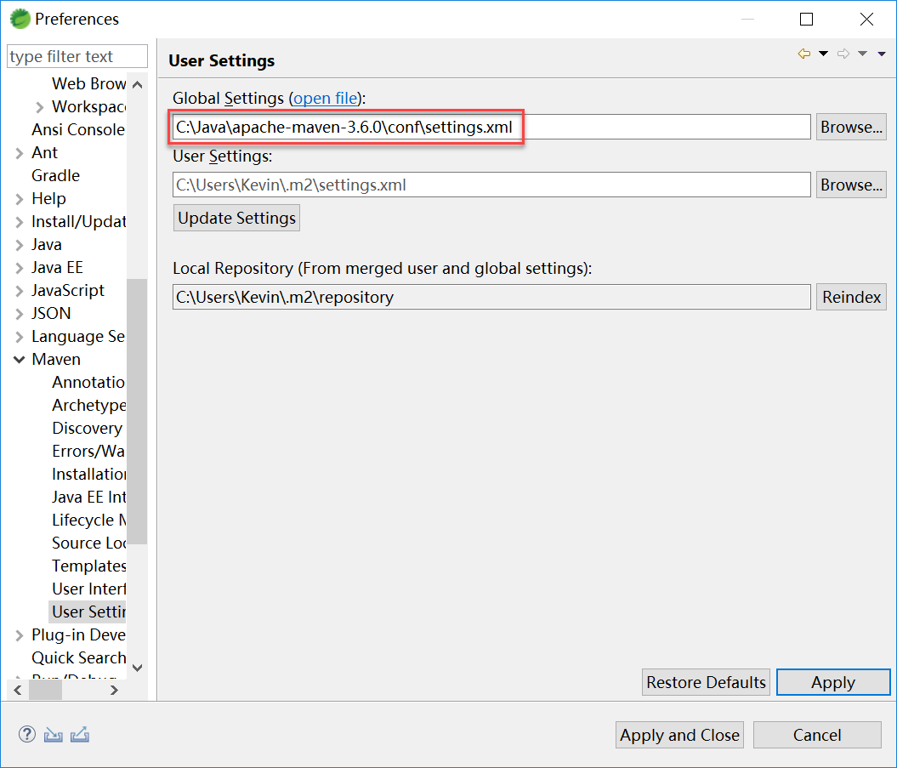Open the back history dropdown arrow

[823, 54]
